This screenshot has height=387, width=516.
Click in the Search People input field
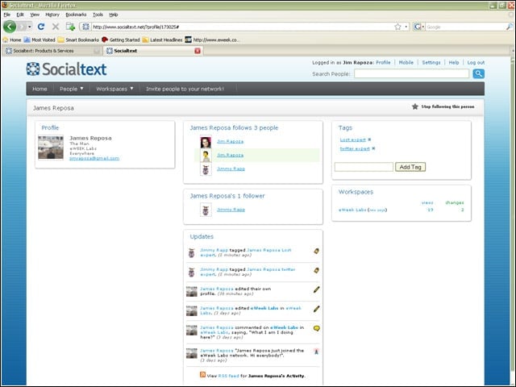click(412, 73)
